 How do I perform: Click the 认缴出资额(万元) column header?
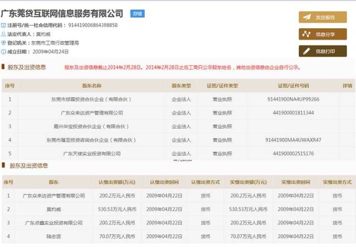click(x=117, y=182)
